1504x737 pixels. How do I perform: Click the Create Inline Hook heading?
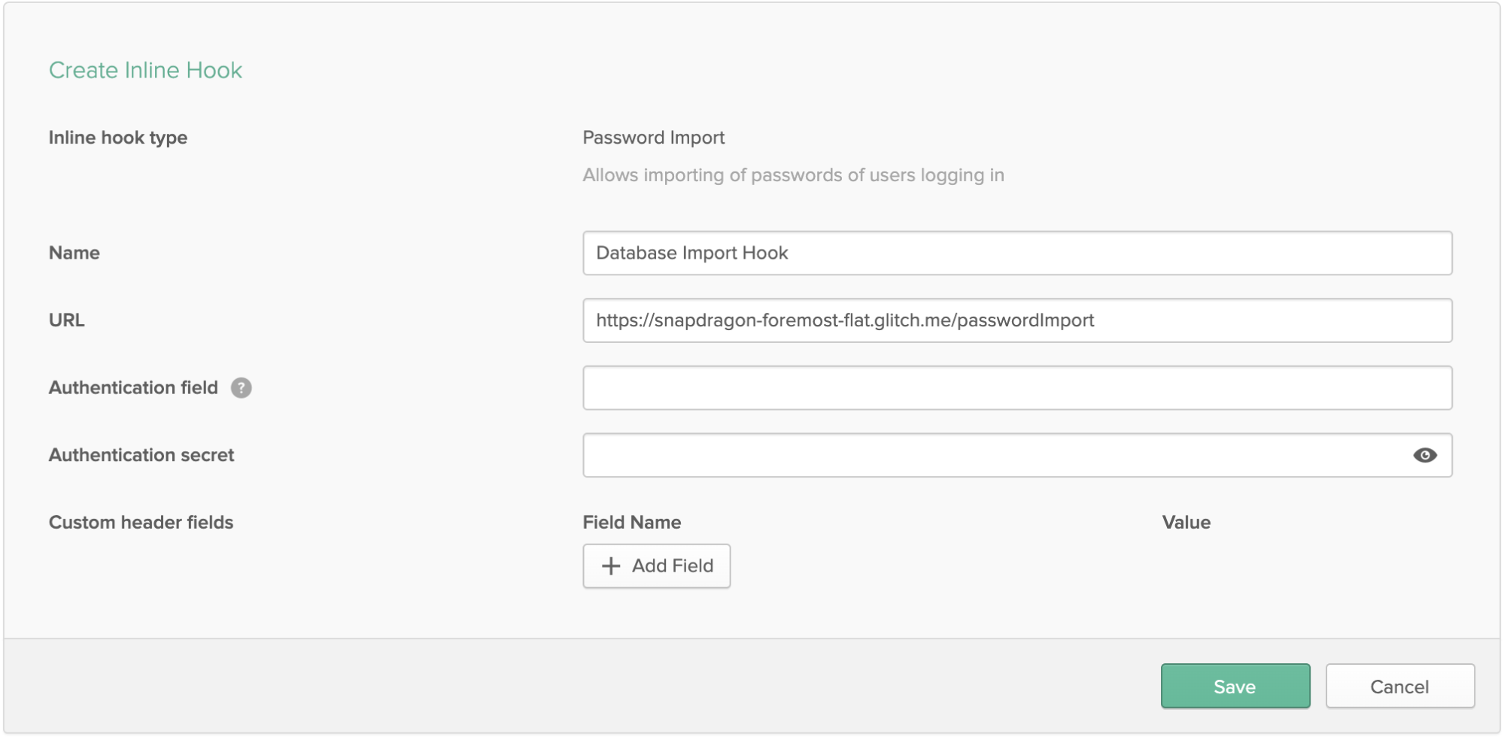coord(145,70)
